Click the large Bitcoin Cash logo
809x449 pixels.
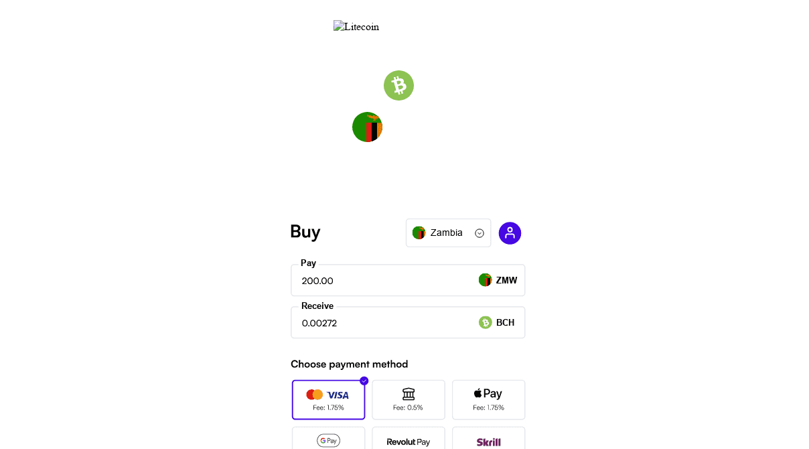398,85
